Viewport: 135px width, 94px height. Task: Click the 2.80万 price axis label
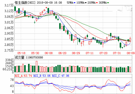[9, 45]
